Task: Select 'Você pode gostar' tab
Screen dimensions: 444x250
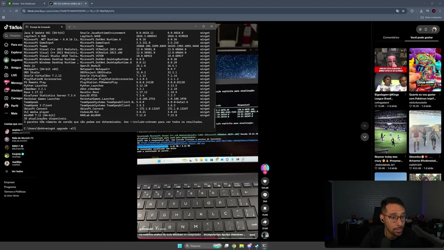Action: pyautogui.click(x=421, y=37)
